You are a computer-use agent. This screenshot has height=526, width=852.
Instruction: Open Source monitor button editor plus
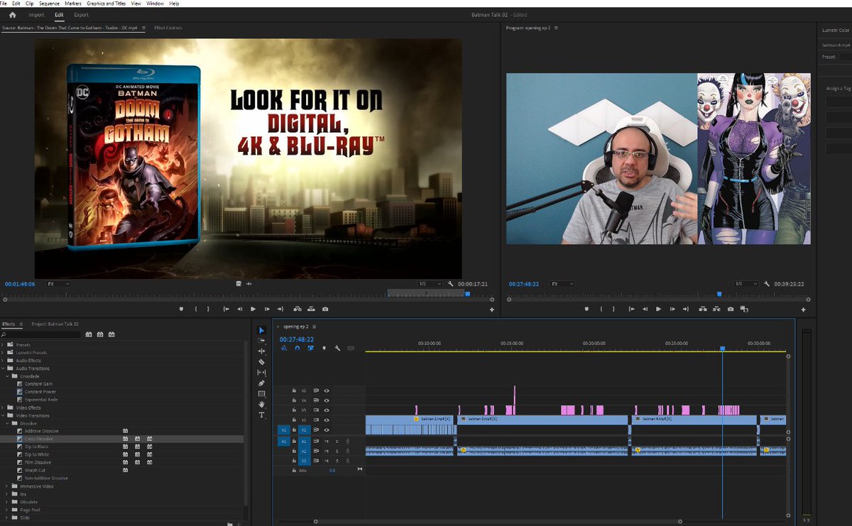pyautogui.click(x=491, y=309)
